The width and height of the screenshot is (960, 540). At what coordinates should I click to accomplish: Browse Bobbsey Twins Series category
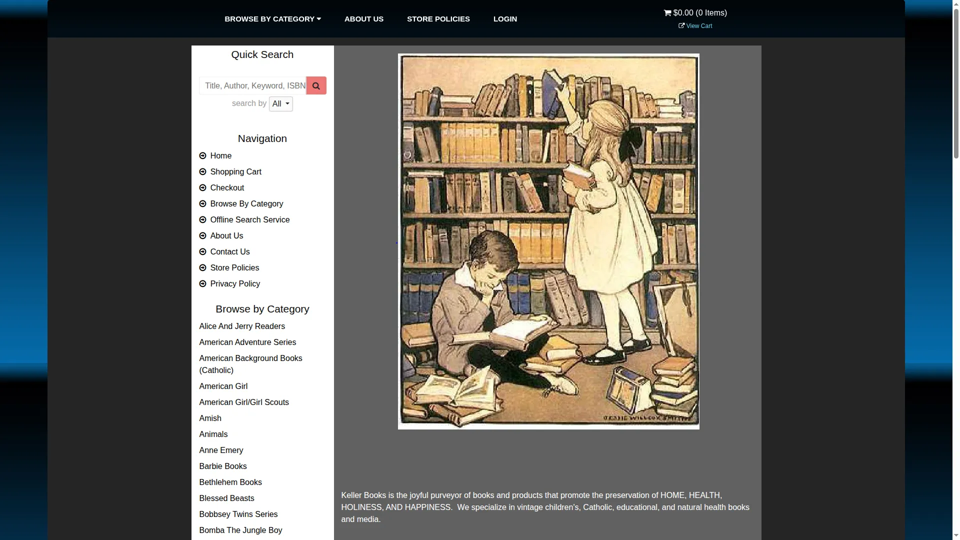tap(238, 514)
